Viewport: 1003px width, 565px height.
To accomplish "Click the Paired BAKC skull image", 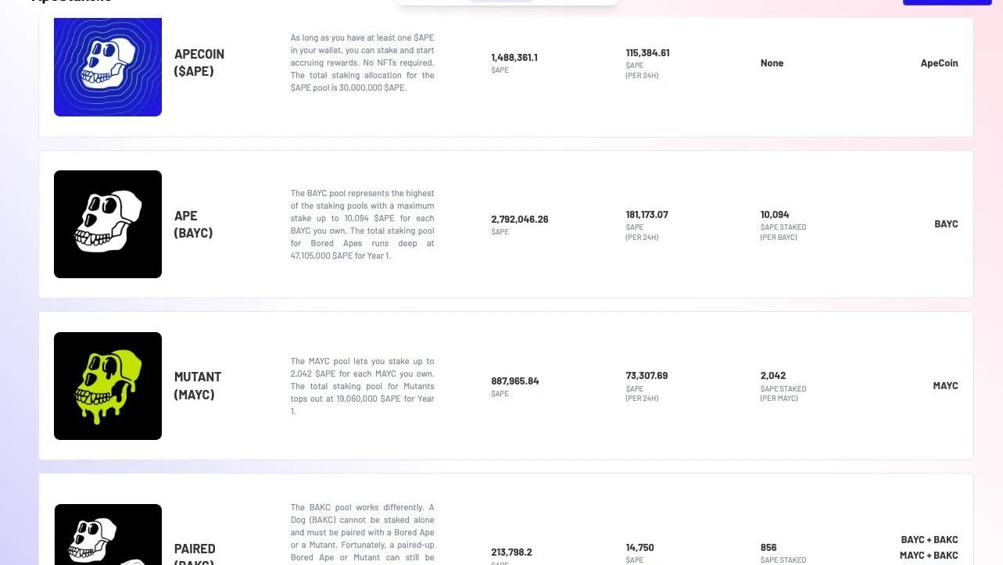I will tap(108, 535).
